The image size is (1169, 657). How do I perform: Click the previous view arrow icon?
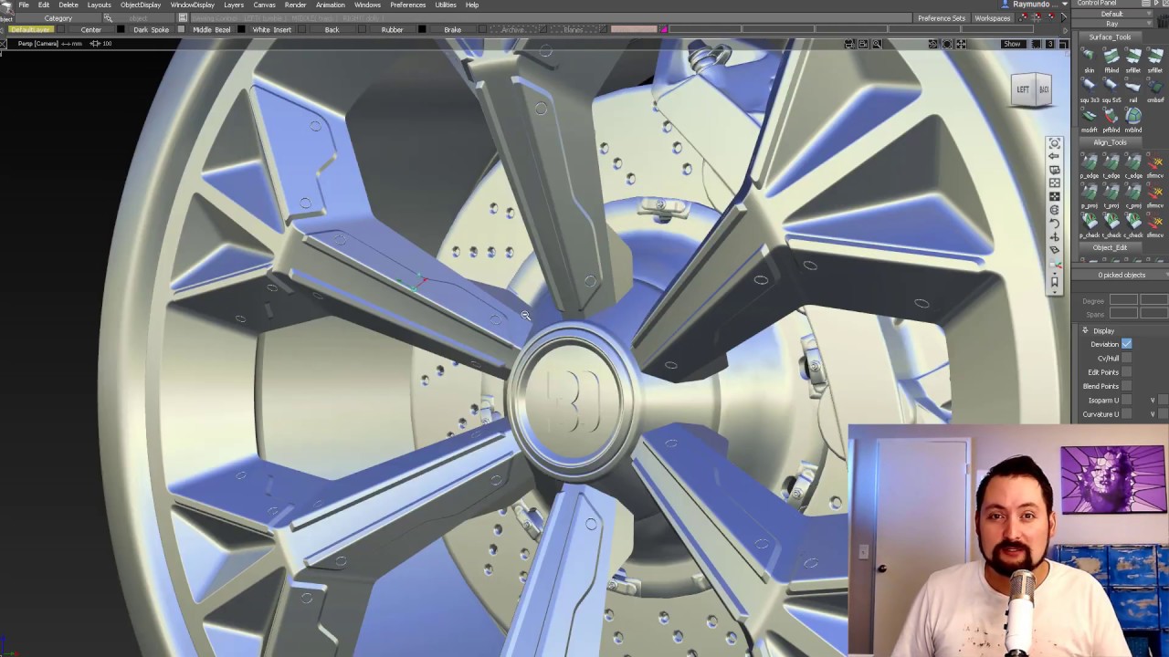tap(1054, 156)
